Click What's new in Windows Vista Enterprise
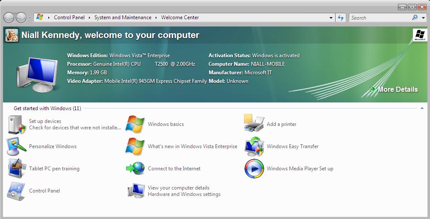This screenshot has width=430, height=219. [192, 146]
